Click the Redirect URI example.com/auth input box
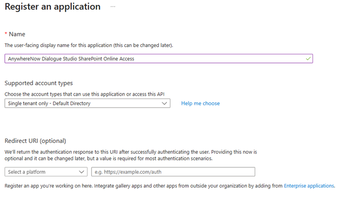 tap(173, 172)
